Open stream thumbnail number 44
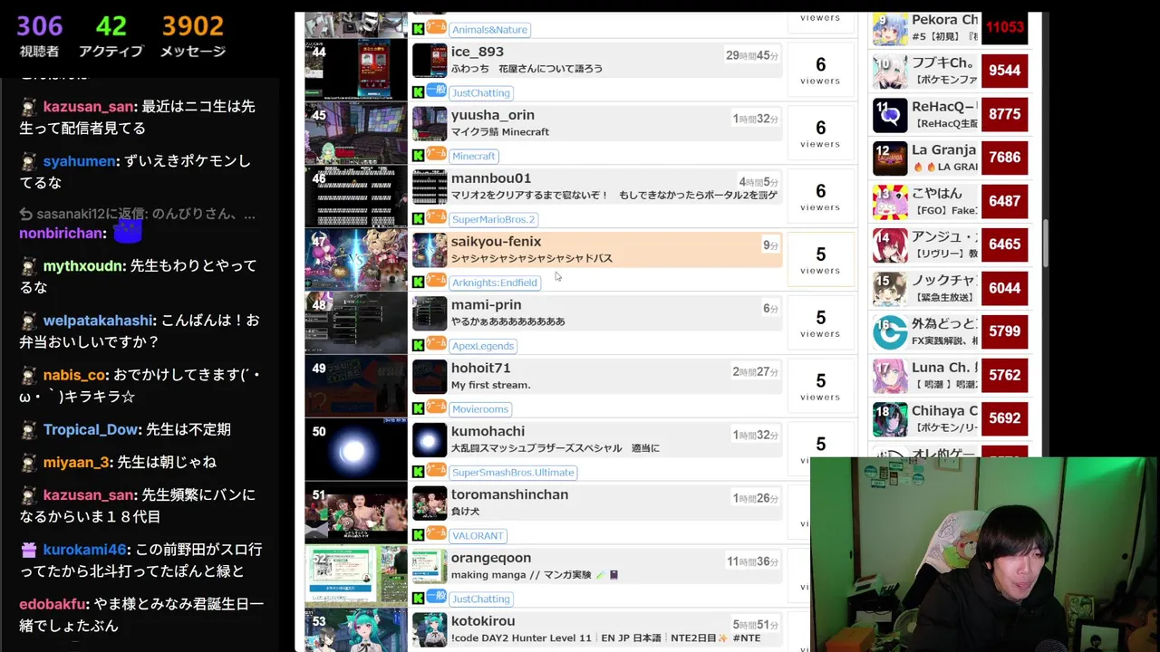1160x652 pixels. [x=356, y=70]
